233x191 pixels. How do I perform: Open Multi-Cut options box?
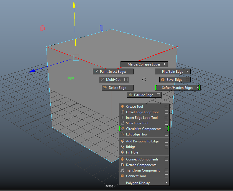(x=126, y=79)
